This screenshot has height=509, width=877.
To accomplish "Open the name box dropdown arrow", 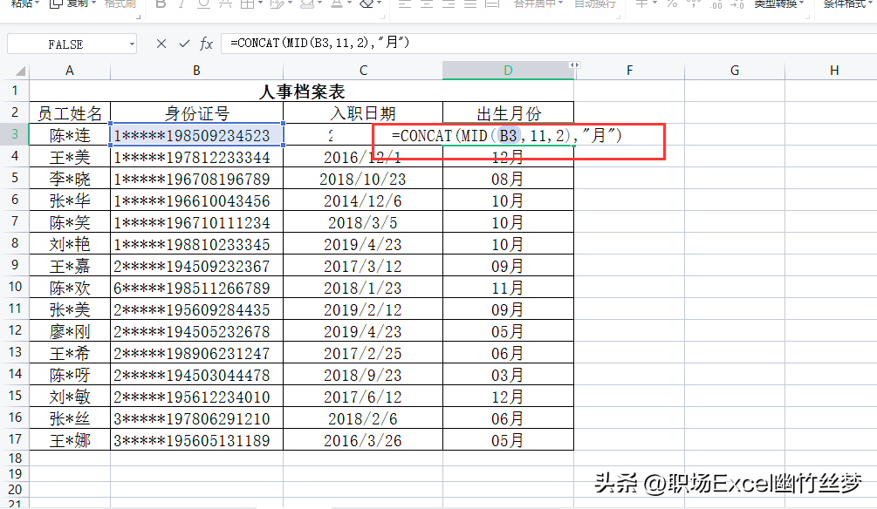I will click(132, 44).
